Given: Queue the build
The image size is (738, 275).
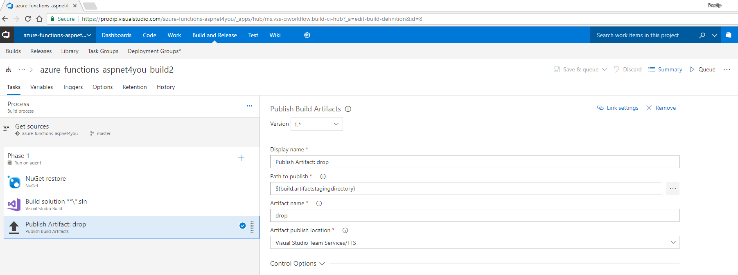Looking at the screenshot, I should 702,69.
